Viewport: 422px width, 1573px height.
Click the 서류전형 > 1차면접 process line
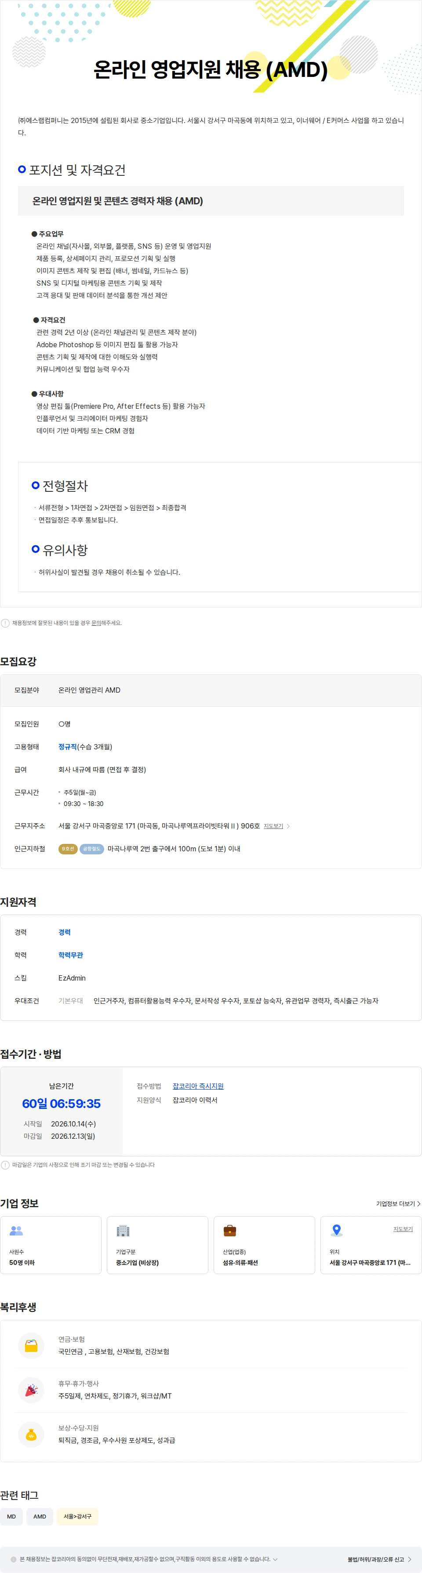pos(113,508)
